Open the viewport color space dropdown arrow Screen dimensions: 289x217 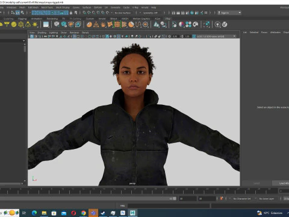(x=234, y=36)
